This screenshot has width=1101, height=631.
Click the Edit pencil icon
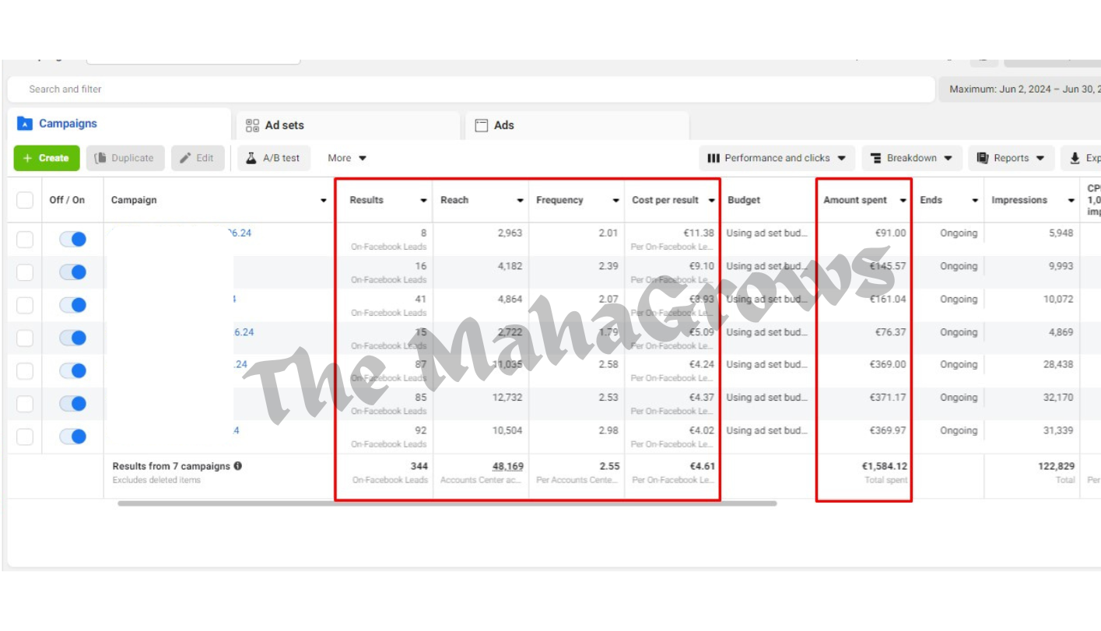pos(185,158)
